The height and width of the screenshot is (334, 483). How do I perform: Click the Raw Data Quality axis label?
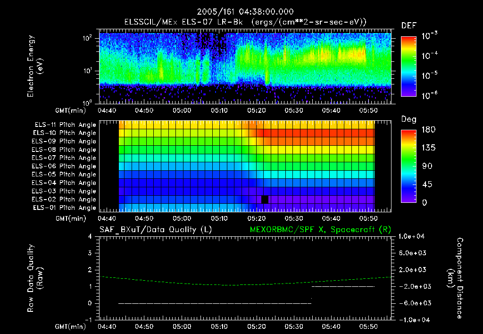pos(34,278)
